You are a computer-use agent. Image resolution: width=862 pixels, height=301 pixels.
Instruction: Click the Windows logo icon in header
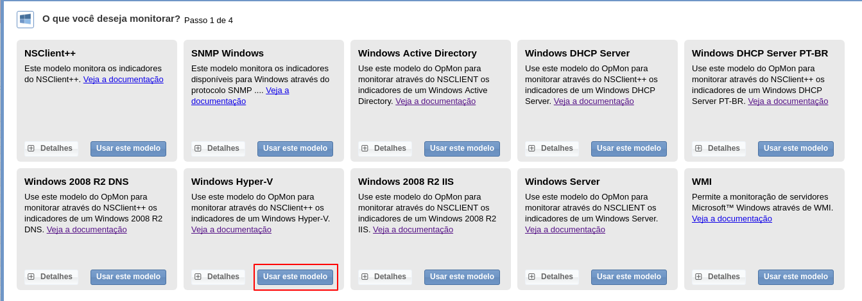coord(25,19)
